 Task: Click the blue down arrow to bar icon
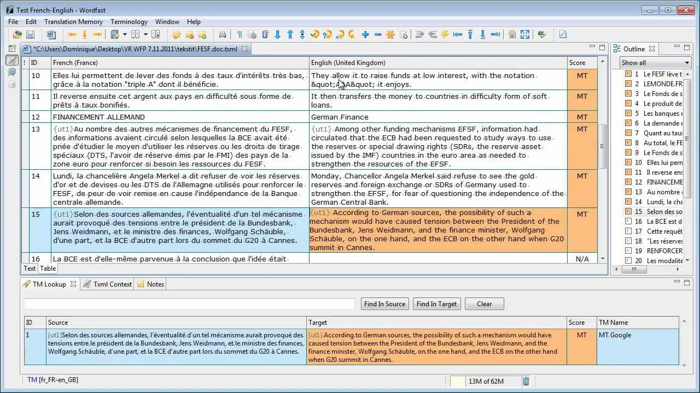click(x=483, y=34)
